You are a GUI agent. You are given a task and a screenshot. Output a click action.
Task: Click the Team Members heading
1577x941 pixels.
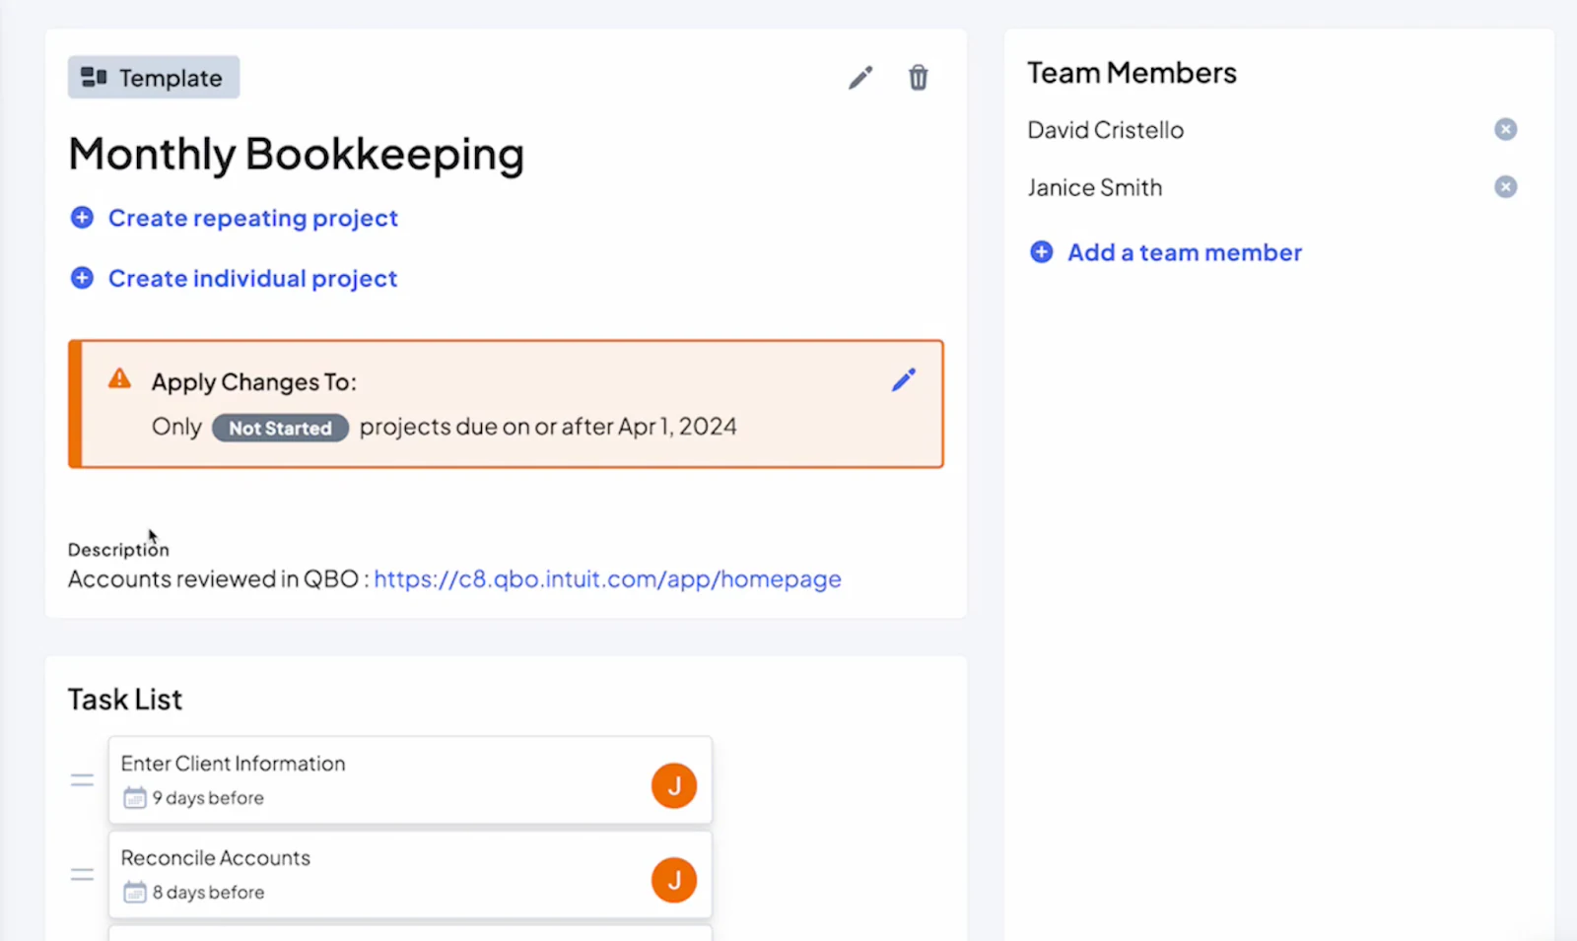click(1131, 73)
